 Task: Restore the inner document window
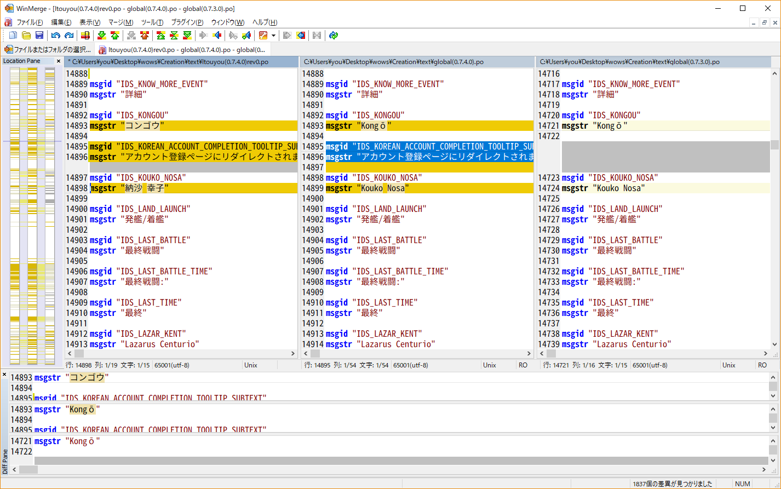pyautogui.click(x=765, y=22)
